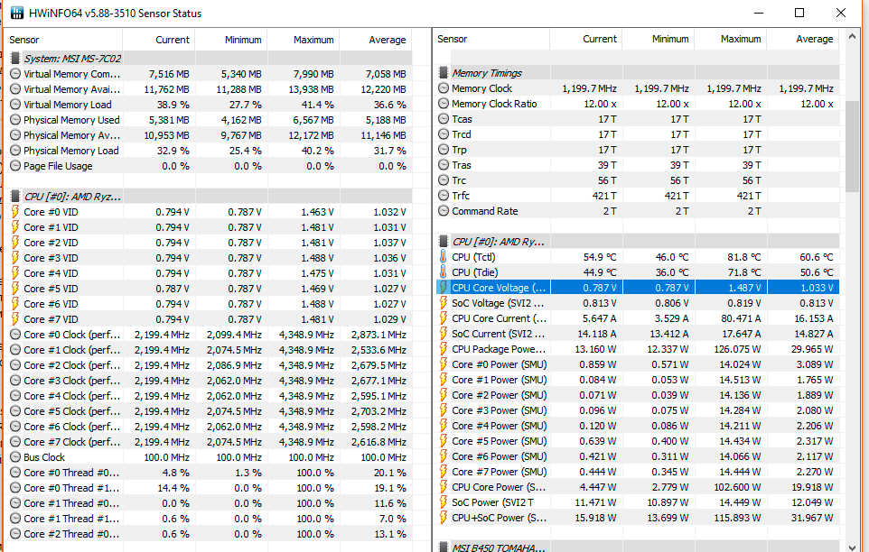The image size is (869, 552).
Task: Select the System: MSI MS-7C02 group header
Action: pyautogui.click(x=72, y=59)
